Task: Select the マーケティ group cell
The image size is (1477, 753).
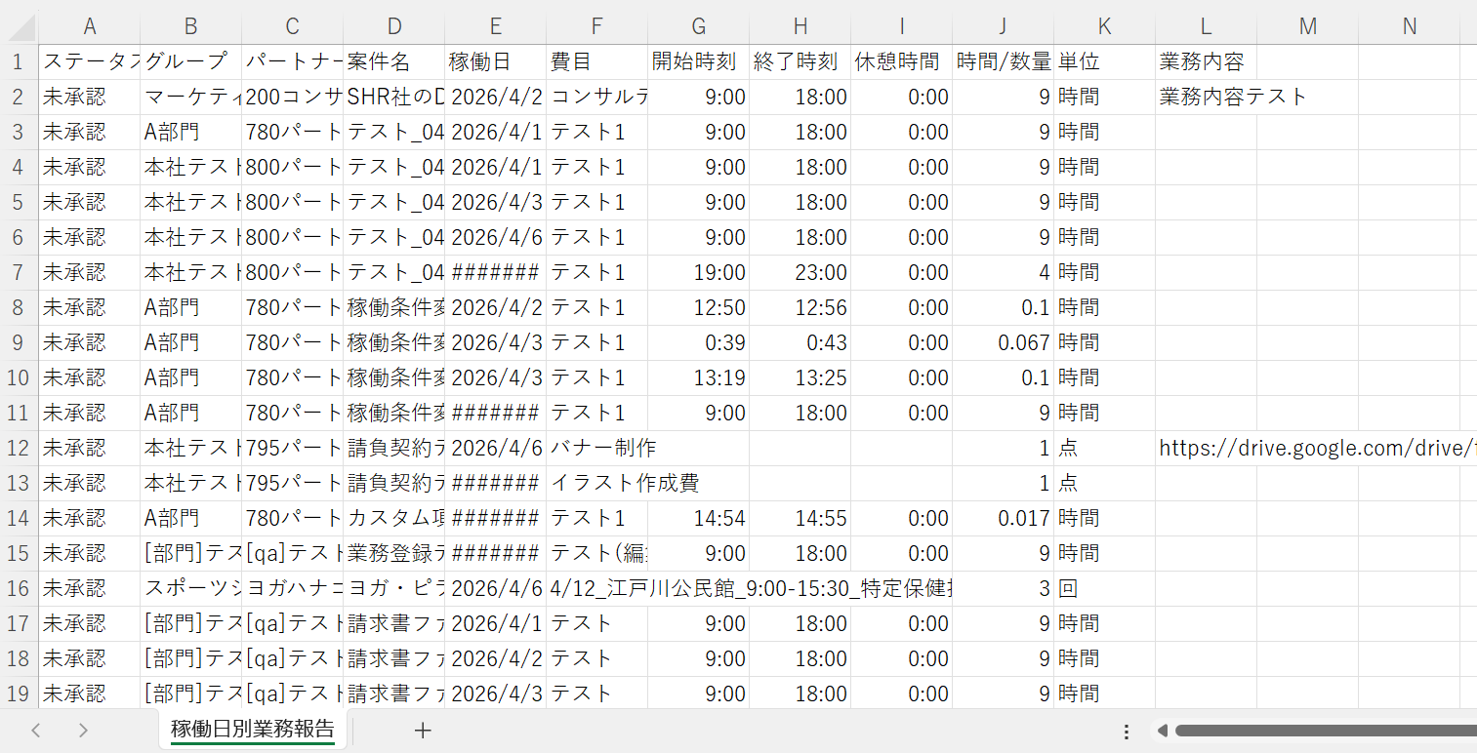Action: click(x=191, y=98)
